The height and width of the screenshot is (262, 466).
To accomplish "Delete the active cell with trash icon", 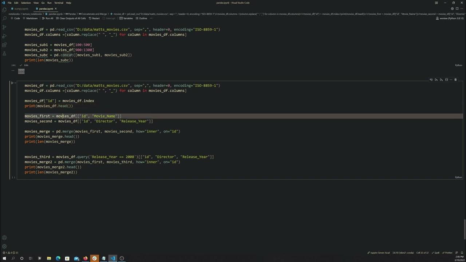I will (455, 80).
